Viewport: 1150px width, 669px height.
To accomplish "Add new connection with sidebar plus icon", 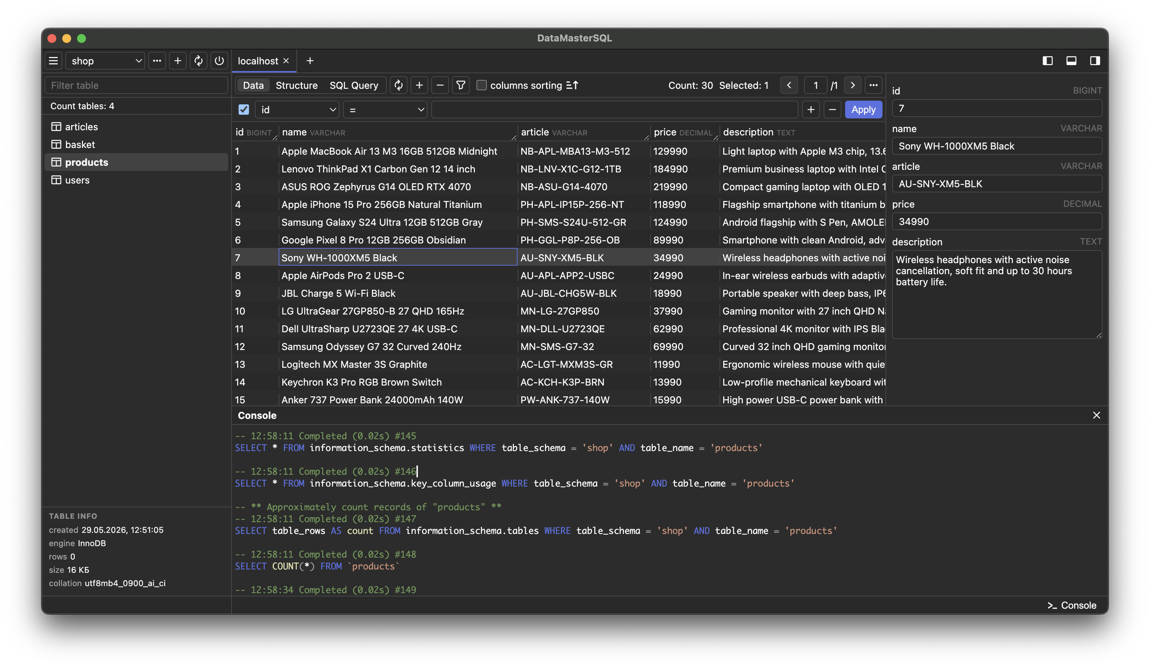I will click(x=177, y=61).
